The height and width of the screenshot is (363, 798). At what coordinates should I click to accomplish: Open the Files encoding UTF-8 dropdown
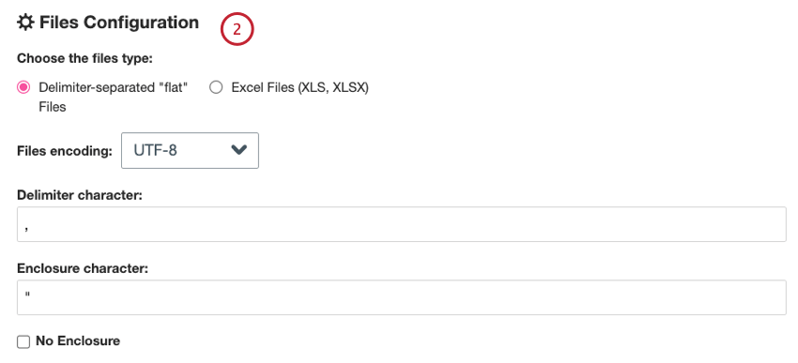pyautogui.click(x=190, y=150)
